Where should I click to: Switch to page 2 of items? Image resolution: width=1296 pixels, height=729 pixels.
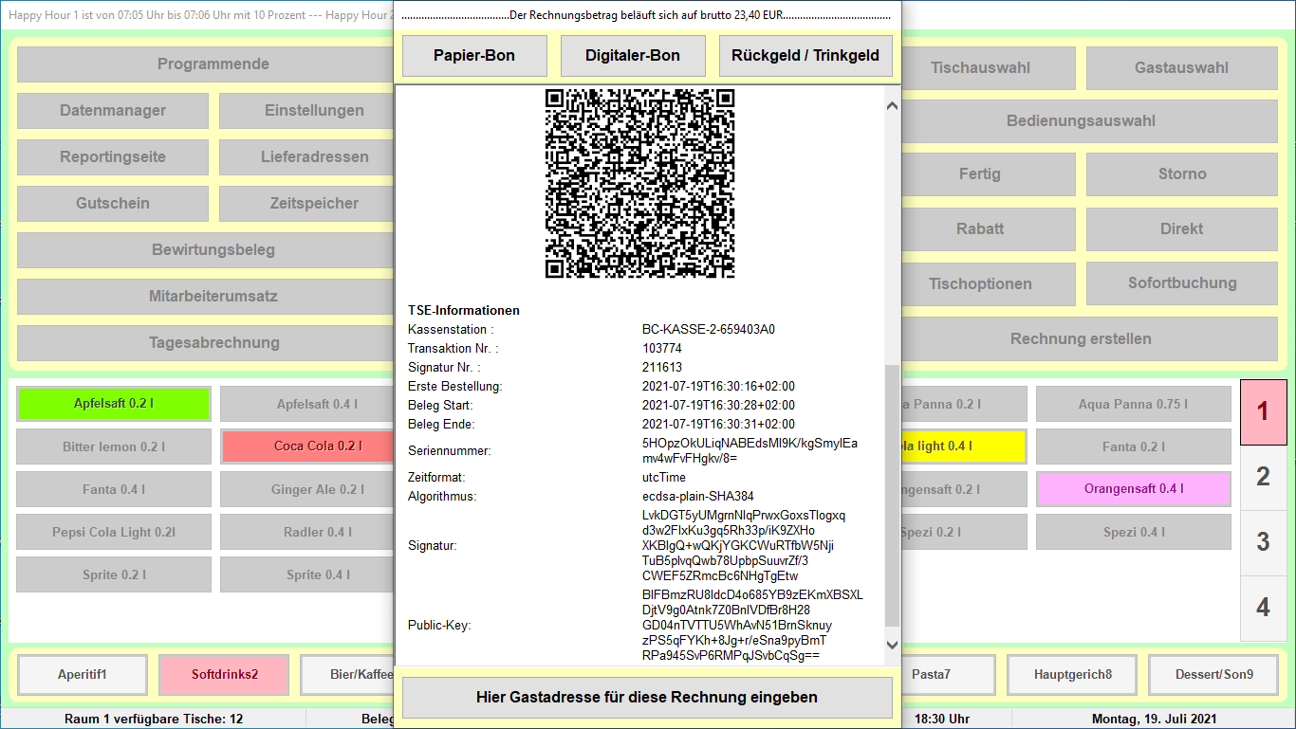pyautogui.click(x=1263, y=477)
